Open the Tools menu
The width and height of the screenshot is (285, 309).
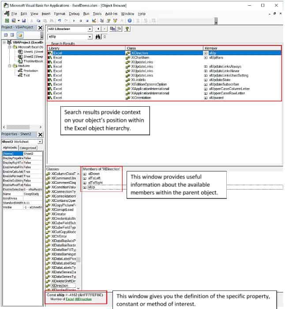point(97,14)
